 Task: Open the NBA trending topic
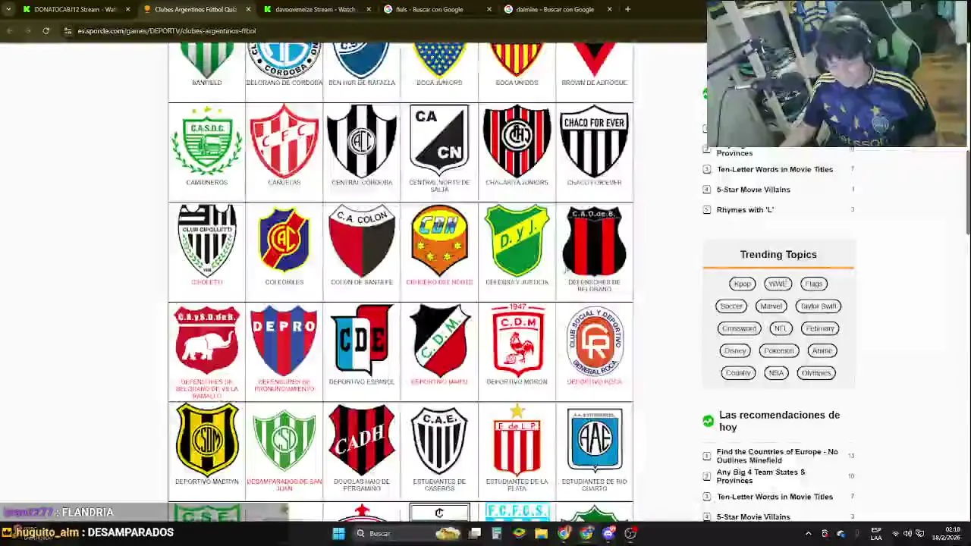[775, 373]
